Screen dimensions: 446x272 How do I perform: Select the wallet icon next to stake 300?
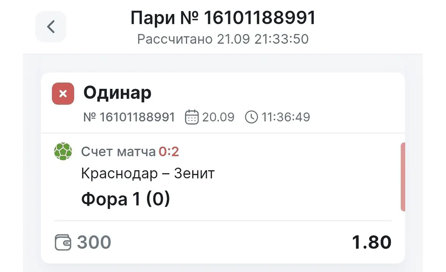[x=63, y=242]
